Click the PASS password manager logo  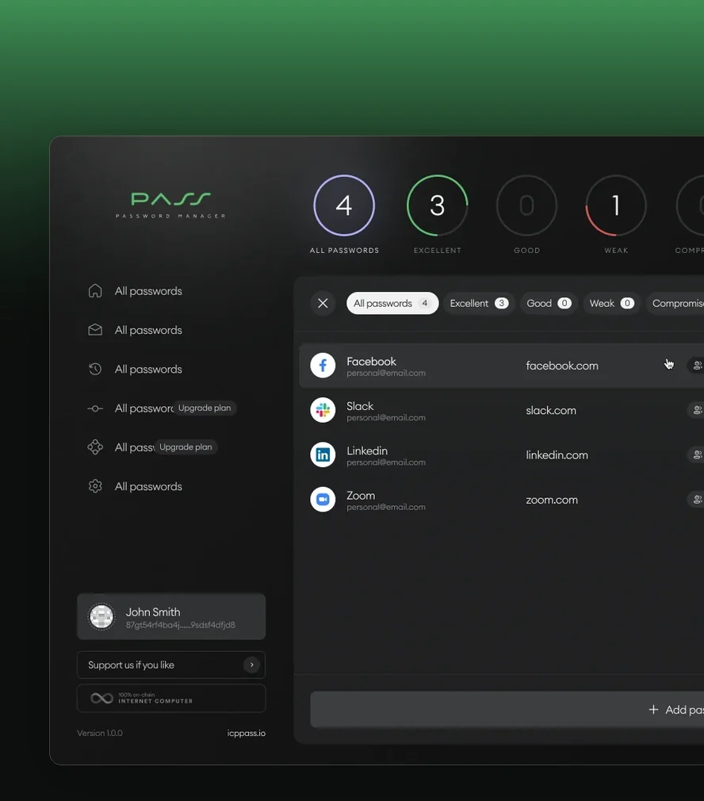click(x=170, y=205)
